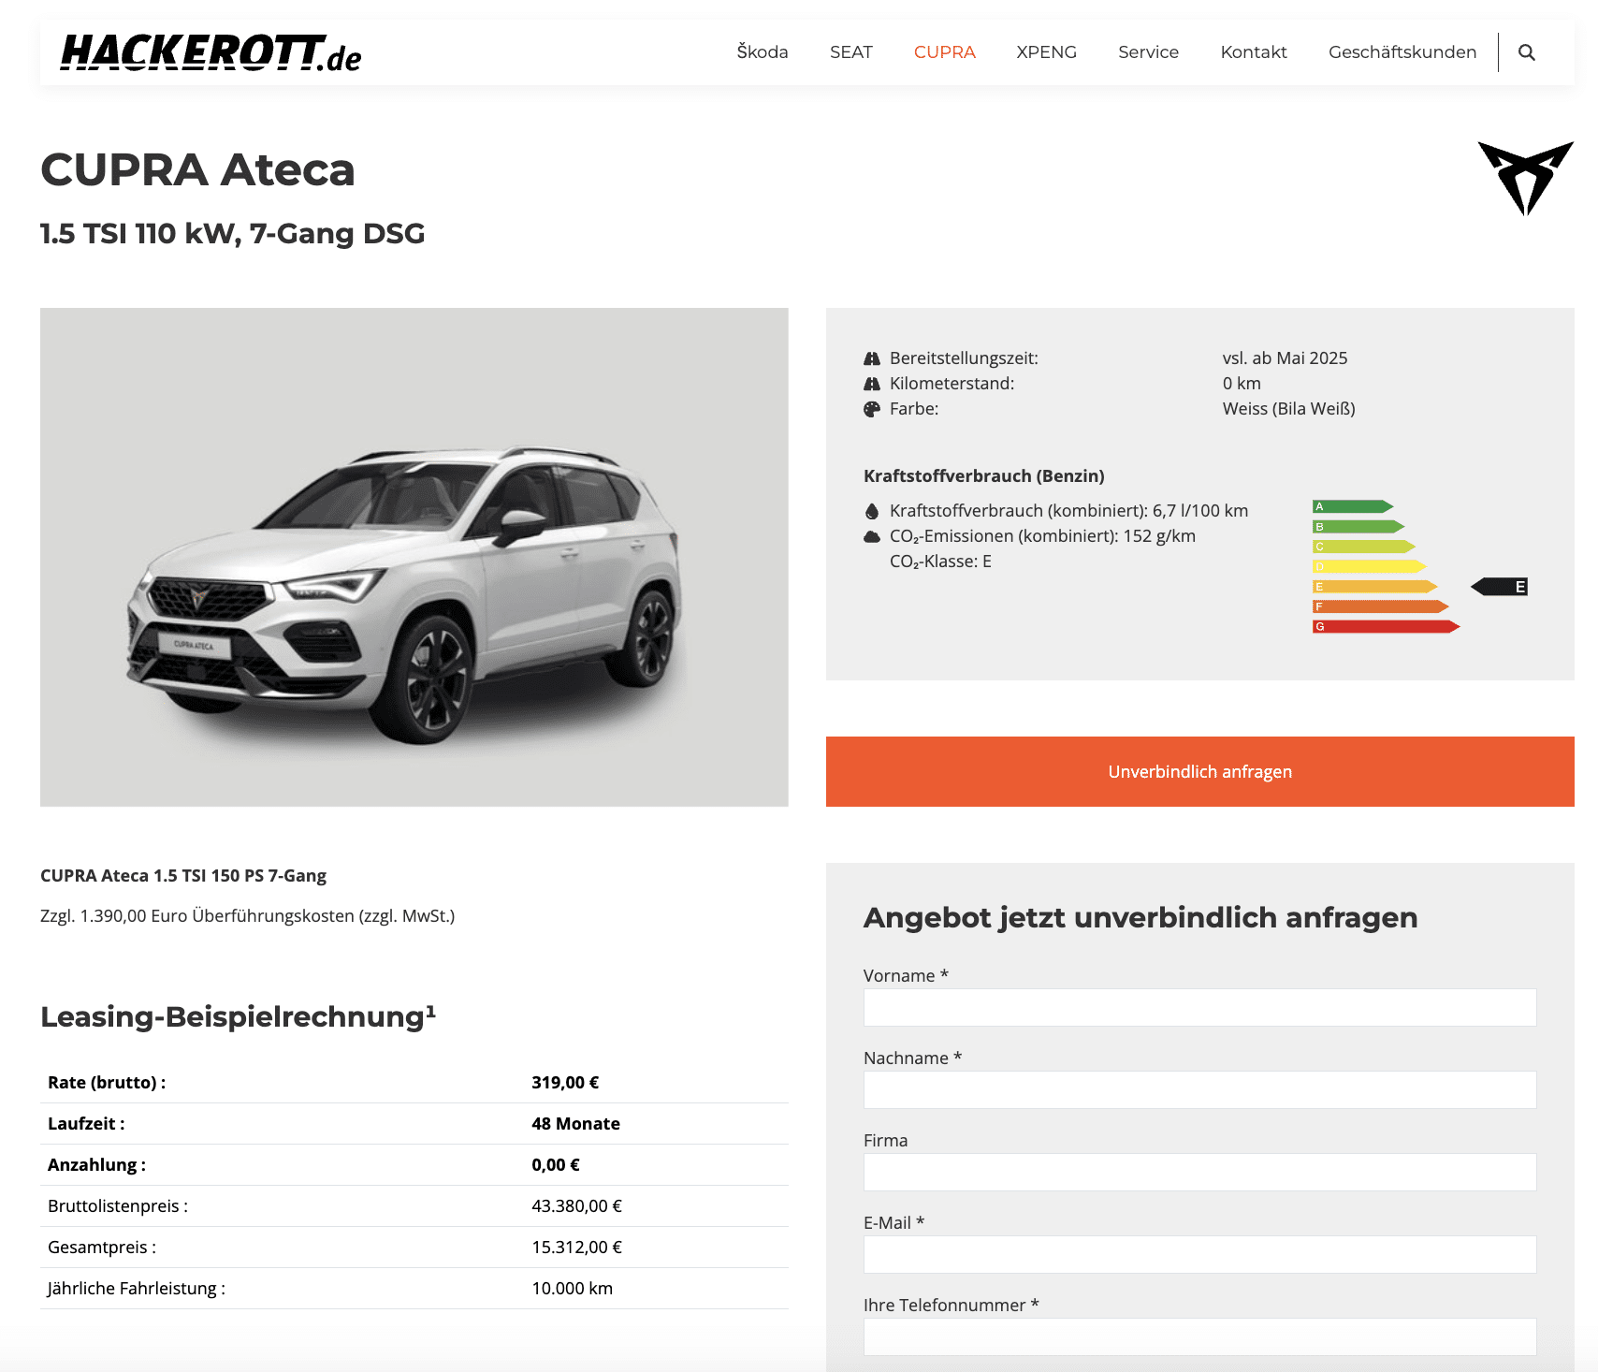1598x1372 pixels.
Task: Go to the Kontakt page
Action: tap(1254, 52)
